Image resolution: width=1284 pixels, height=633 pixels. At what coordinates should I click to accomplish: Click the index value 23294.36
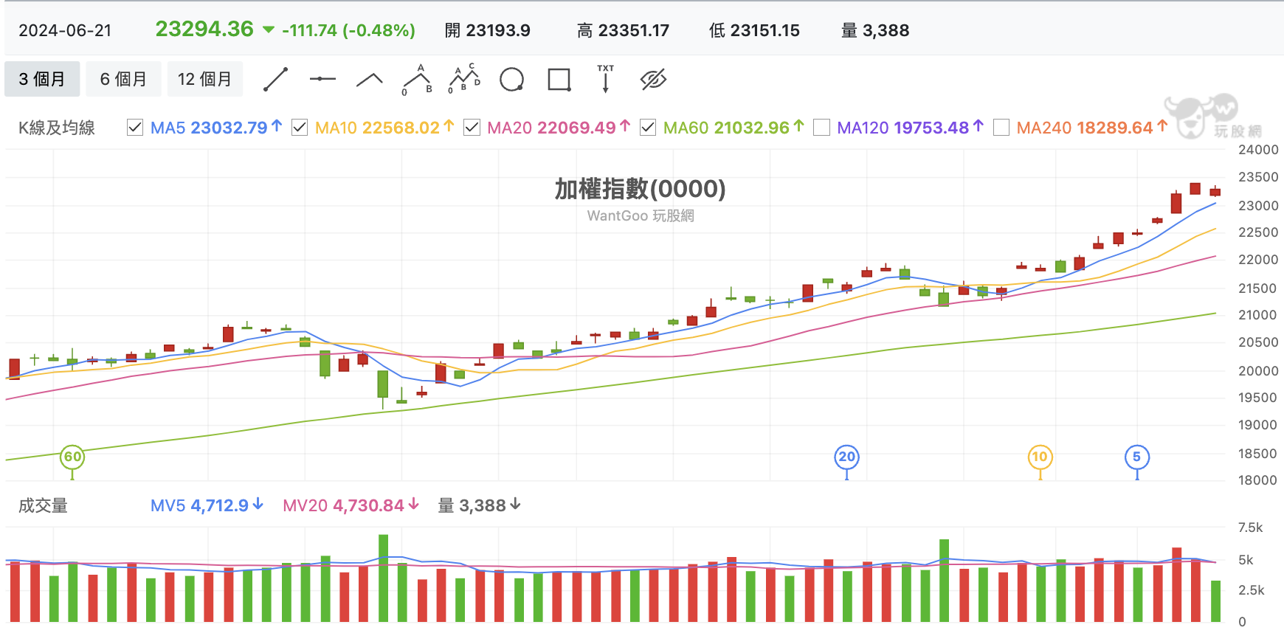204,30
